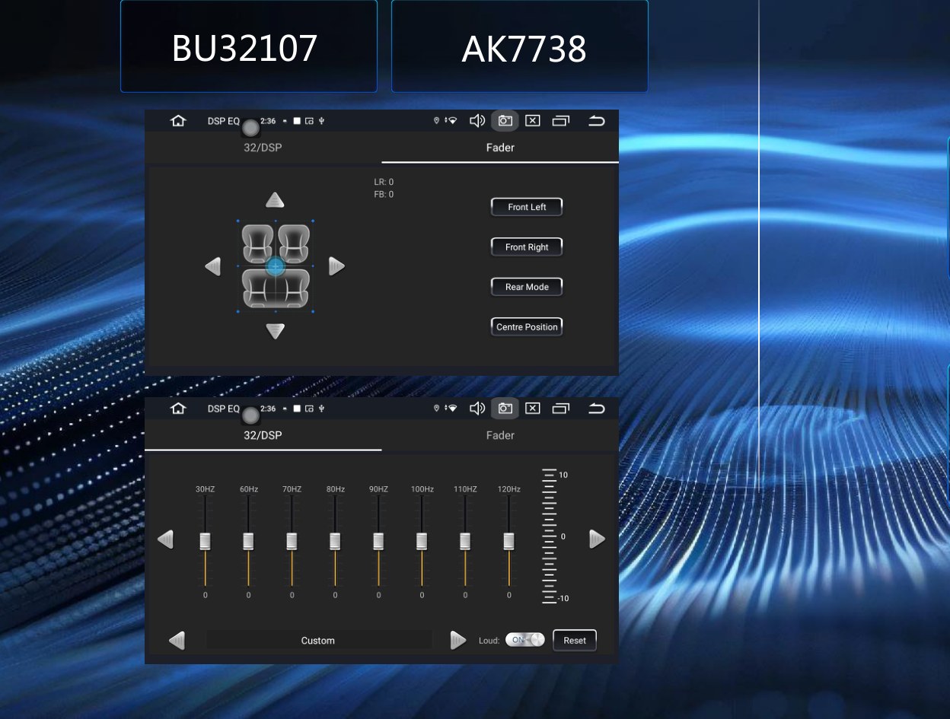Select the Fader tab in the upper panel
The width and height of the screenshot is (950, 719).
tap(500, 148)
